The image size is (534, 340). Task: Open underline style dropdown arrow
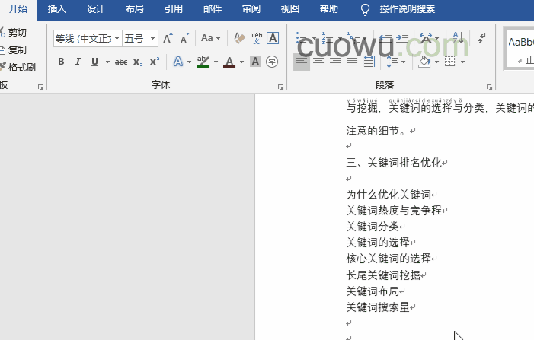pos(107,62)
